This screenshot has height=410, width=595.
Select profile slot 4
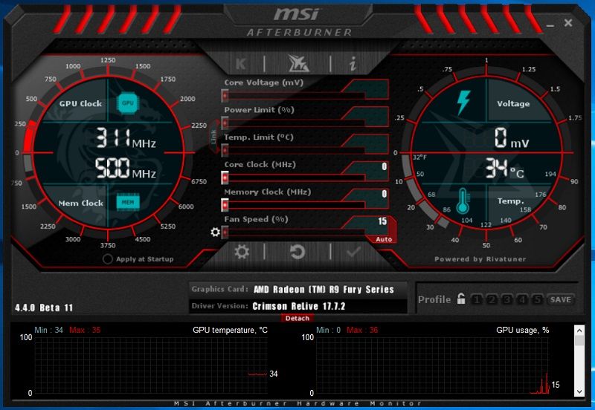click(x=522, y=299)
